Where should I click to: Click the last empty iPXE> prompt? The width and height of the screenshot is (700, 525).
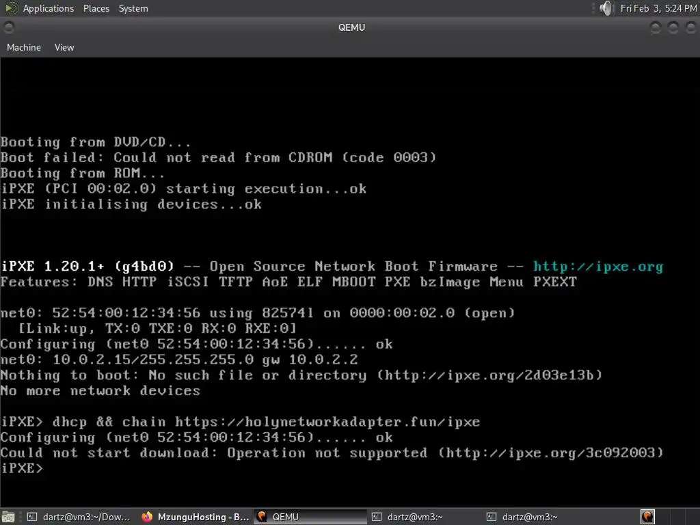pos(21,469)
